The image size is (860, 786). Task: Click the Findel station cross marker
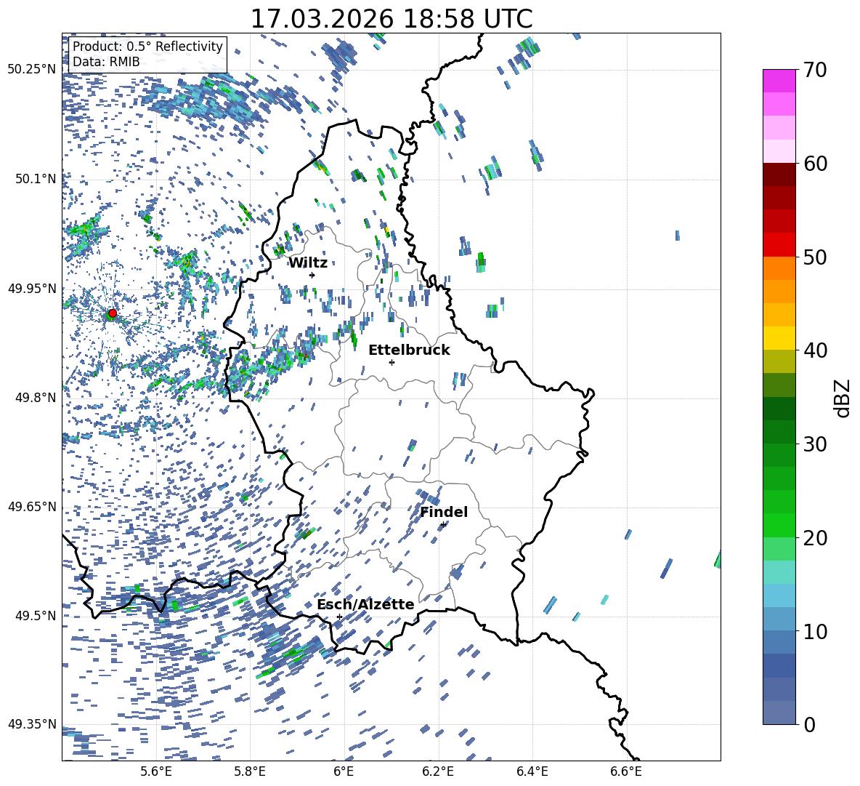click(x=443, y=524)
